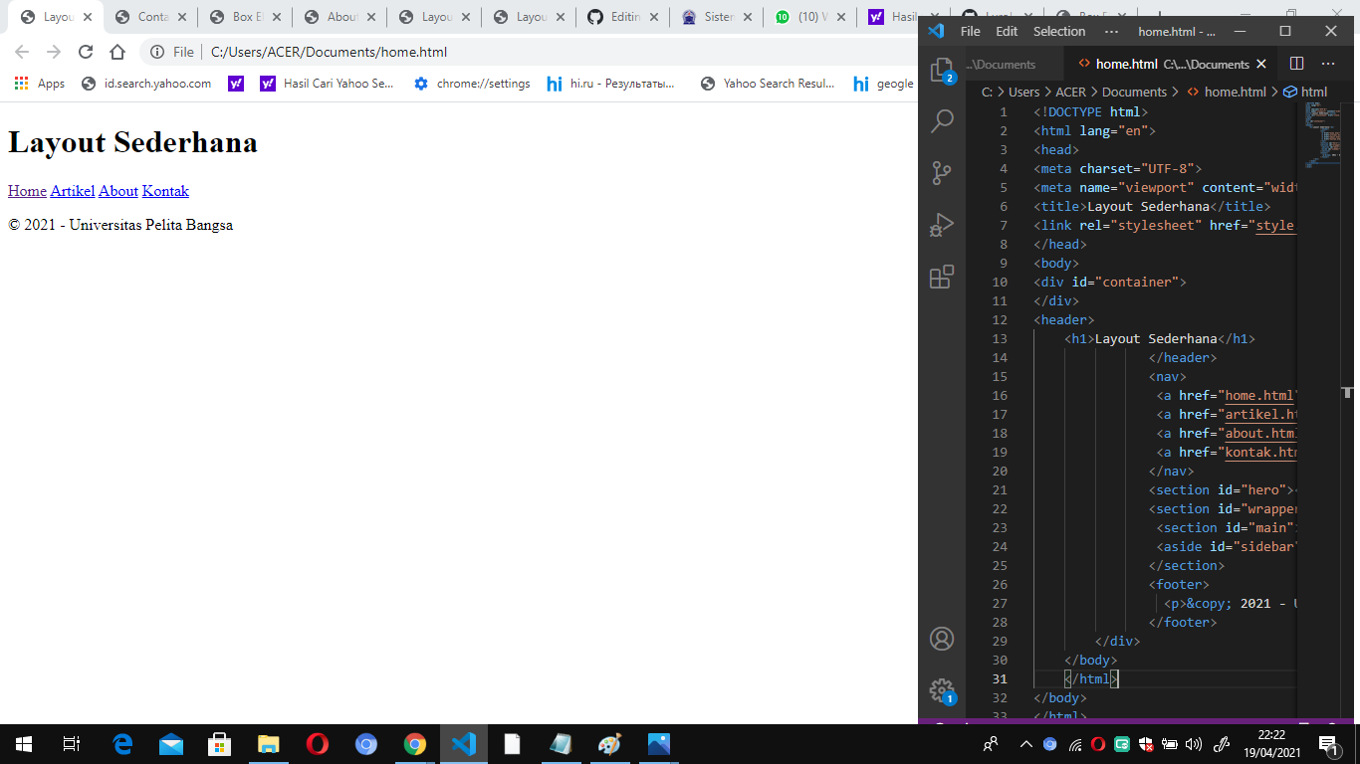Click the Kontak link on the webpage
1360x764 pixels.
165,191
